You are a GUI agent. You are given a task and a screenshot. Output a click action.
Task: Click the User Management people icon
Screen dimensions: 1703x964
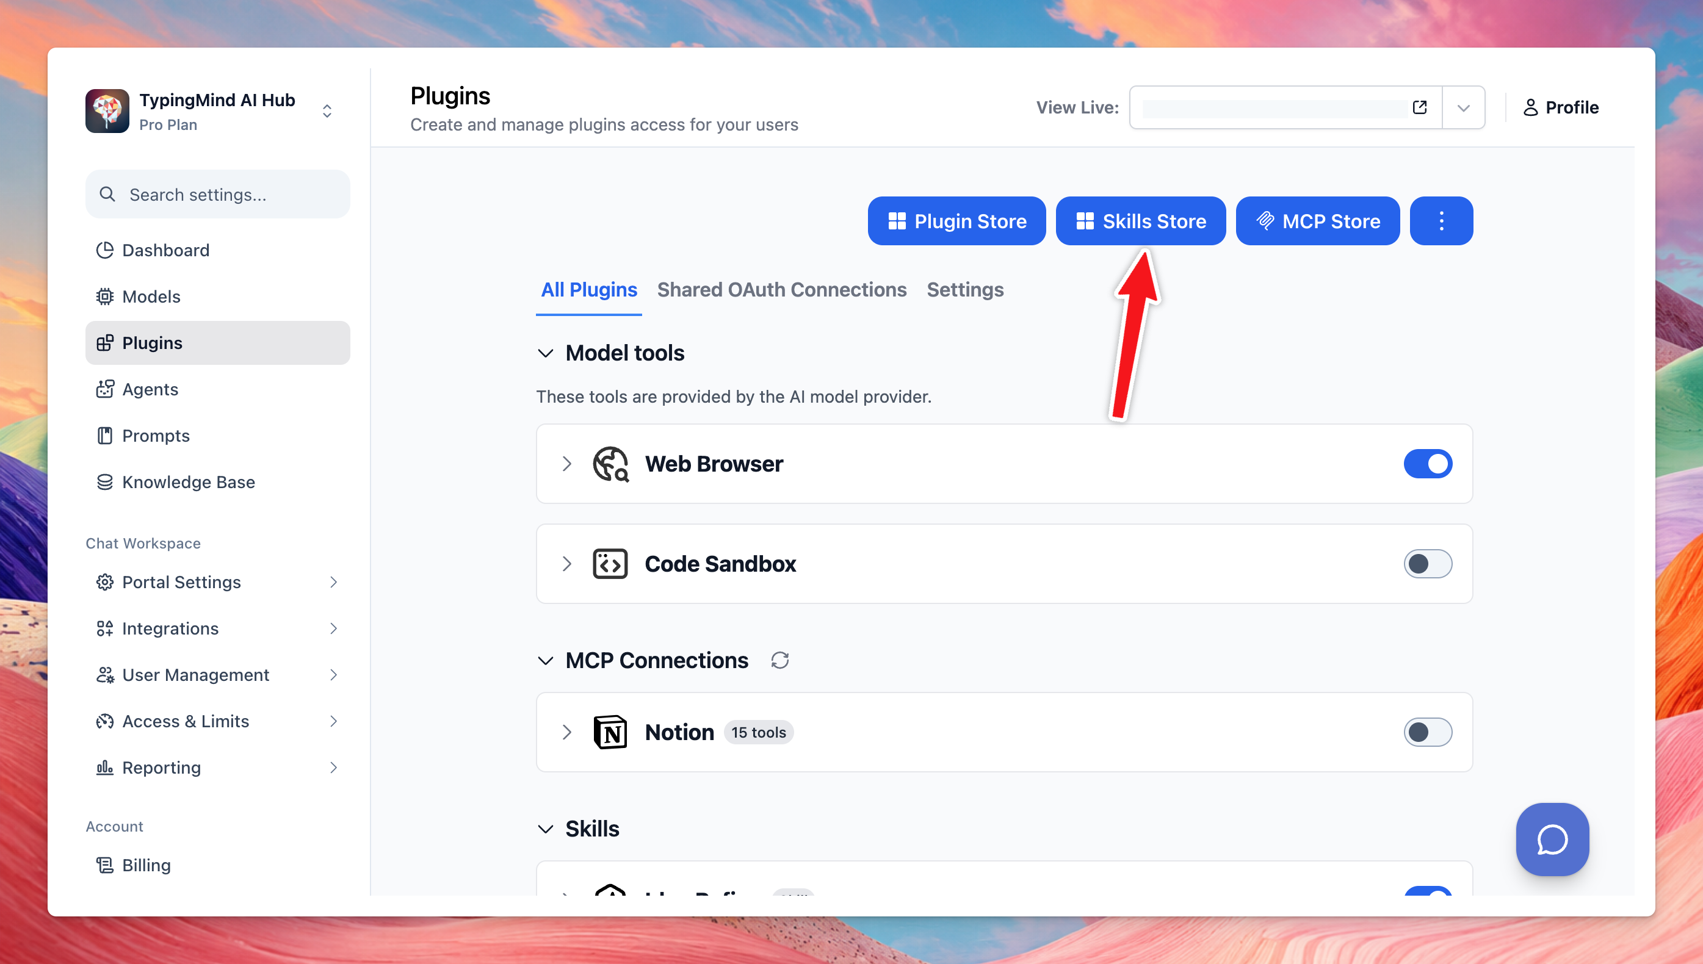coord(104,675)
